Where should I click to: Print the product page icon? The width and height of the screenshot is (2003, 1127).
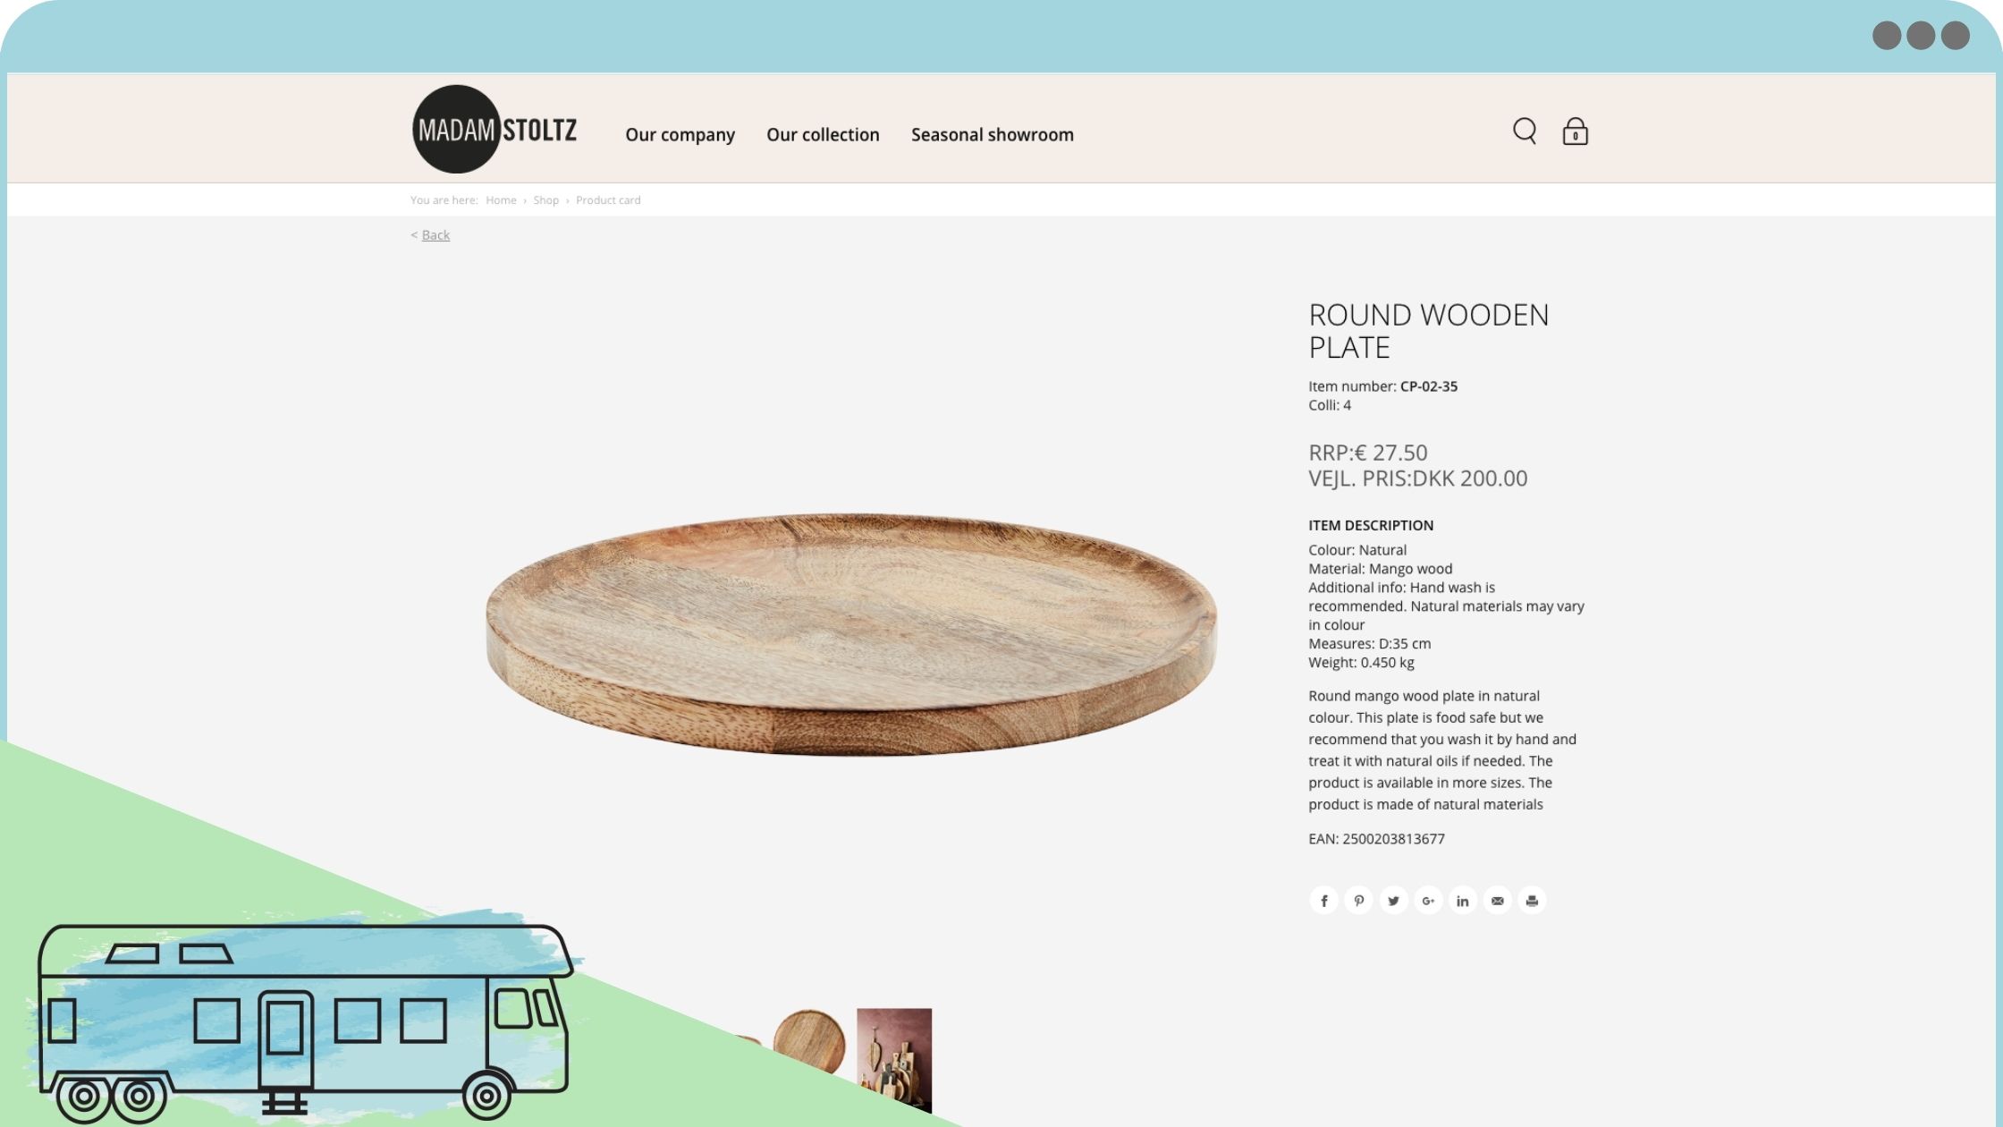coord(1533,901)
